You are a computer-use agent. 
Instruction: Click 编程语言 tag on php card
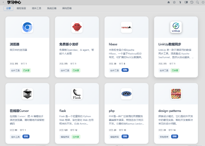[114, 137]
